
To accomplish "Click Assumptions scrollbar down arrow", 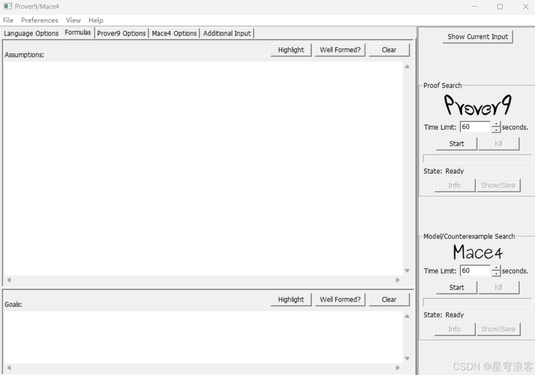I will coord(407,271).
